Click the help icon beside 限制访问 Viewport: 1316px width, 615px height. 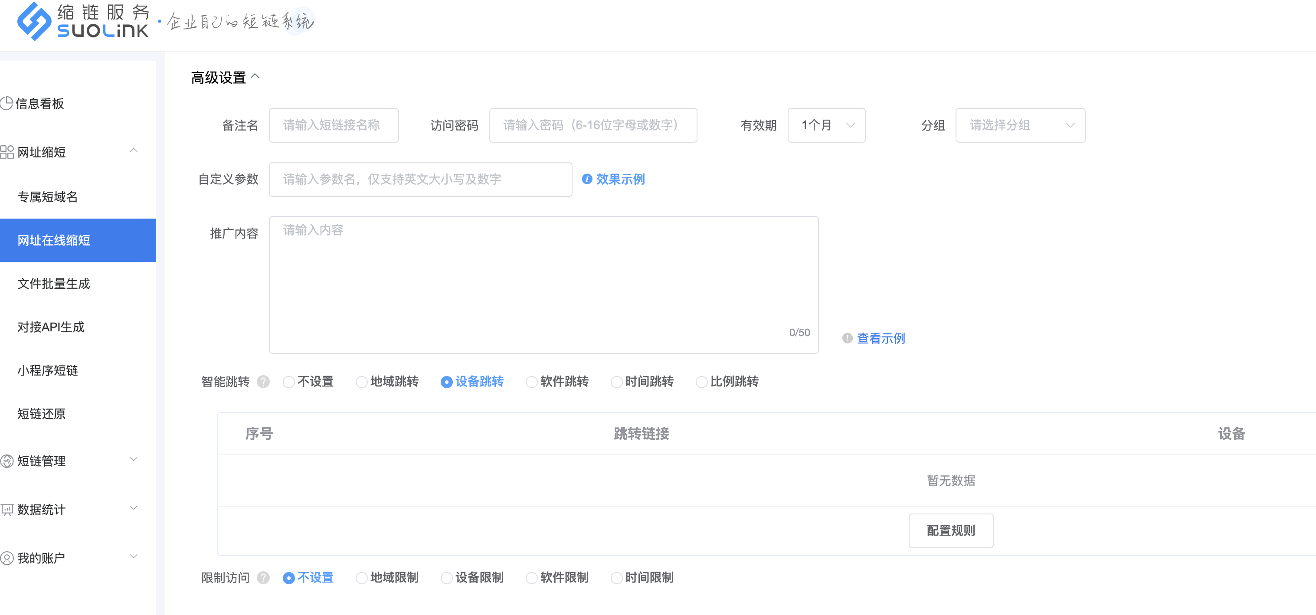[x=263, y=578]
